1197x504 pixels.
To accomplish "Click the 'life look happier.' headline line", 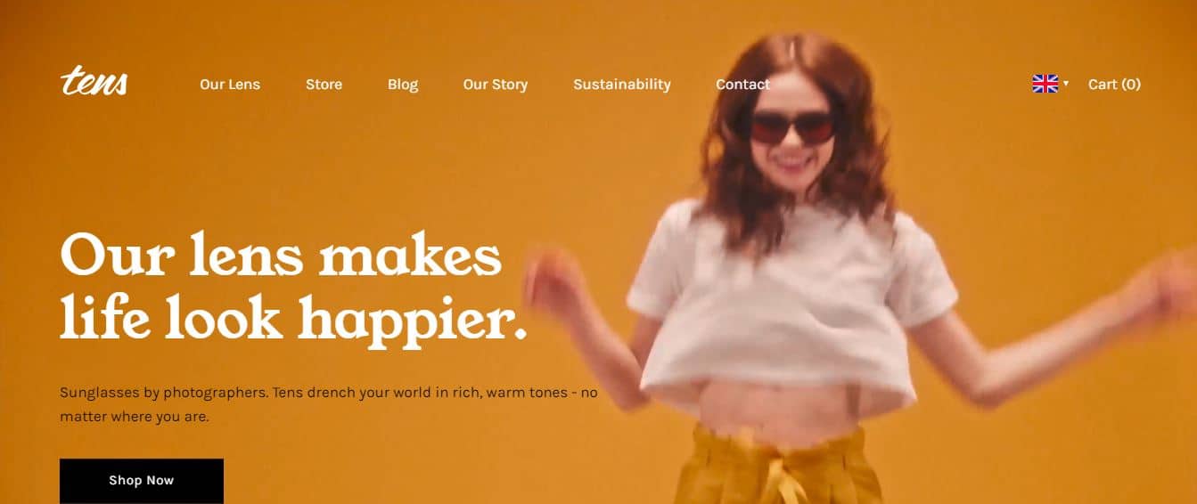I will pyautogui.click(x=293, y=316).
